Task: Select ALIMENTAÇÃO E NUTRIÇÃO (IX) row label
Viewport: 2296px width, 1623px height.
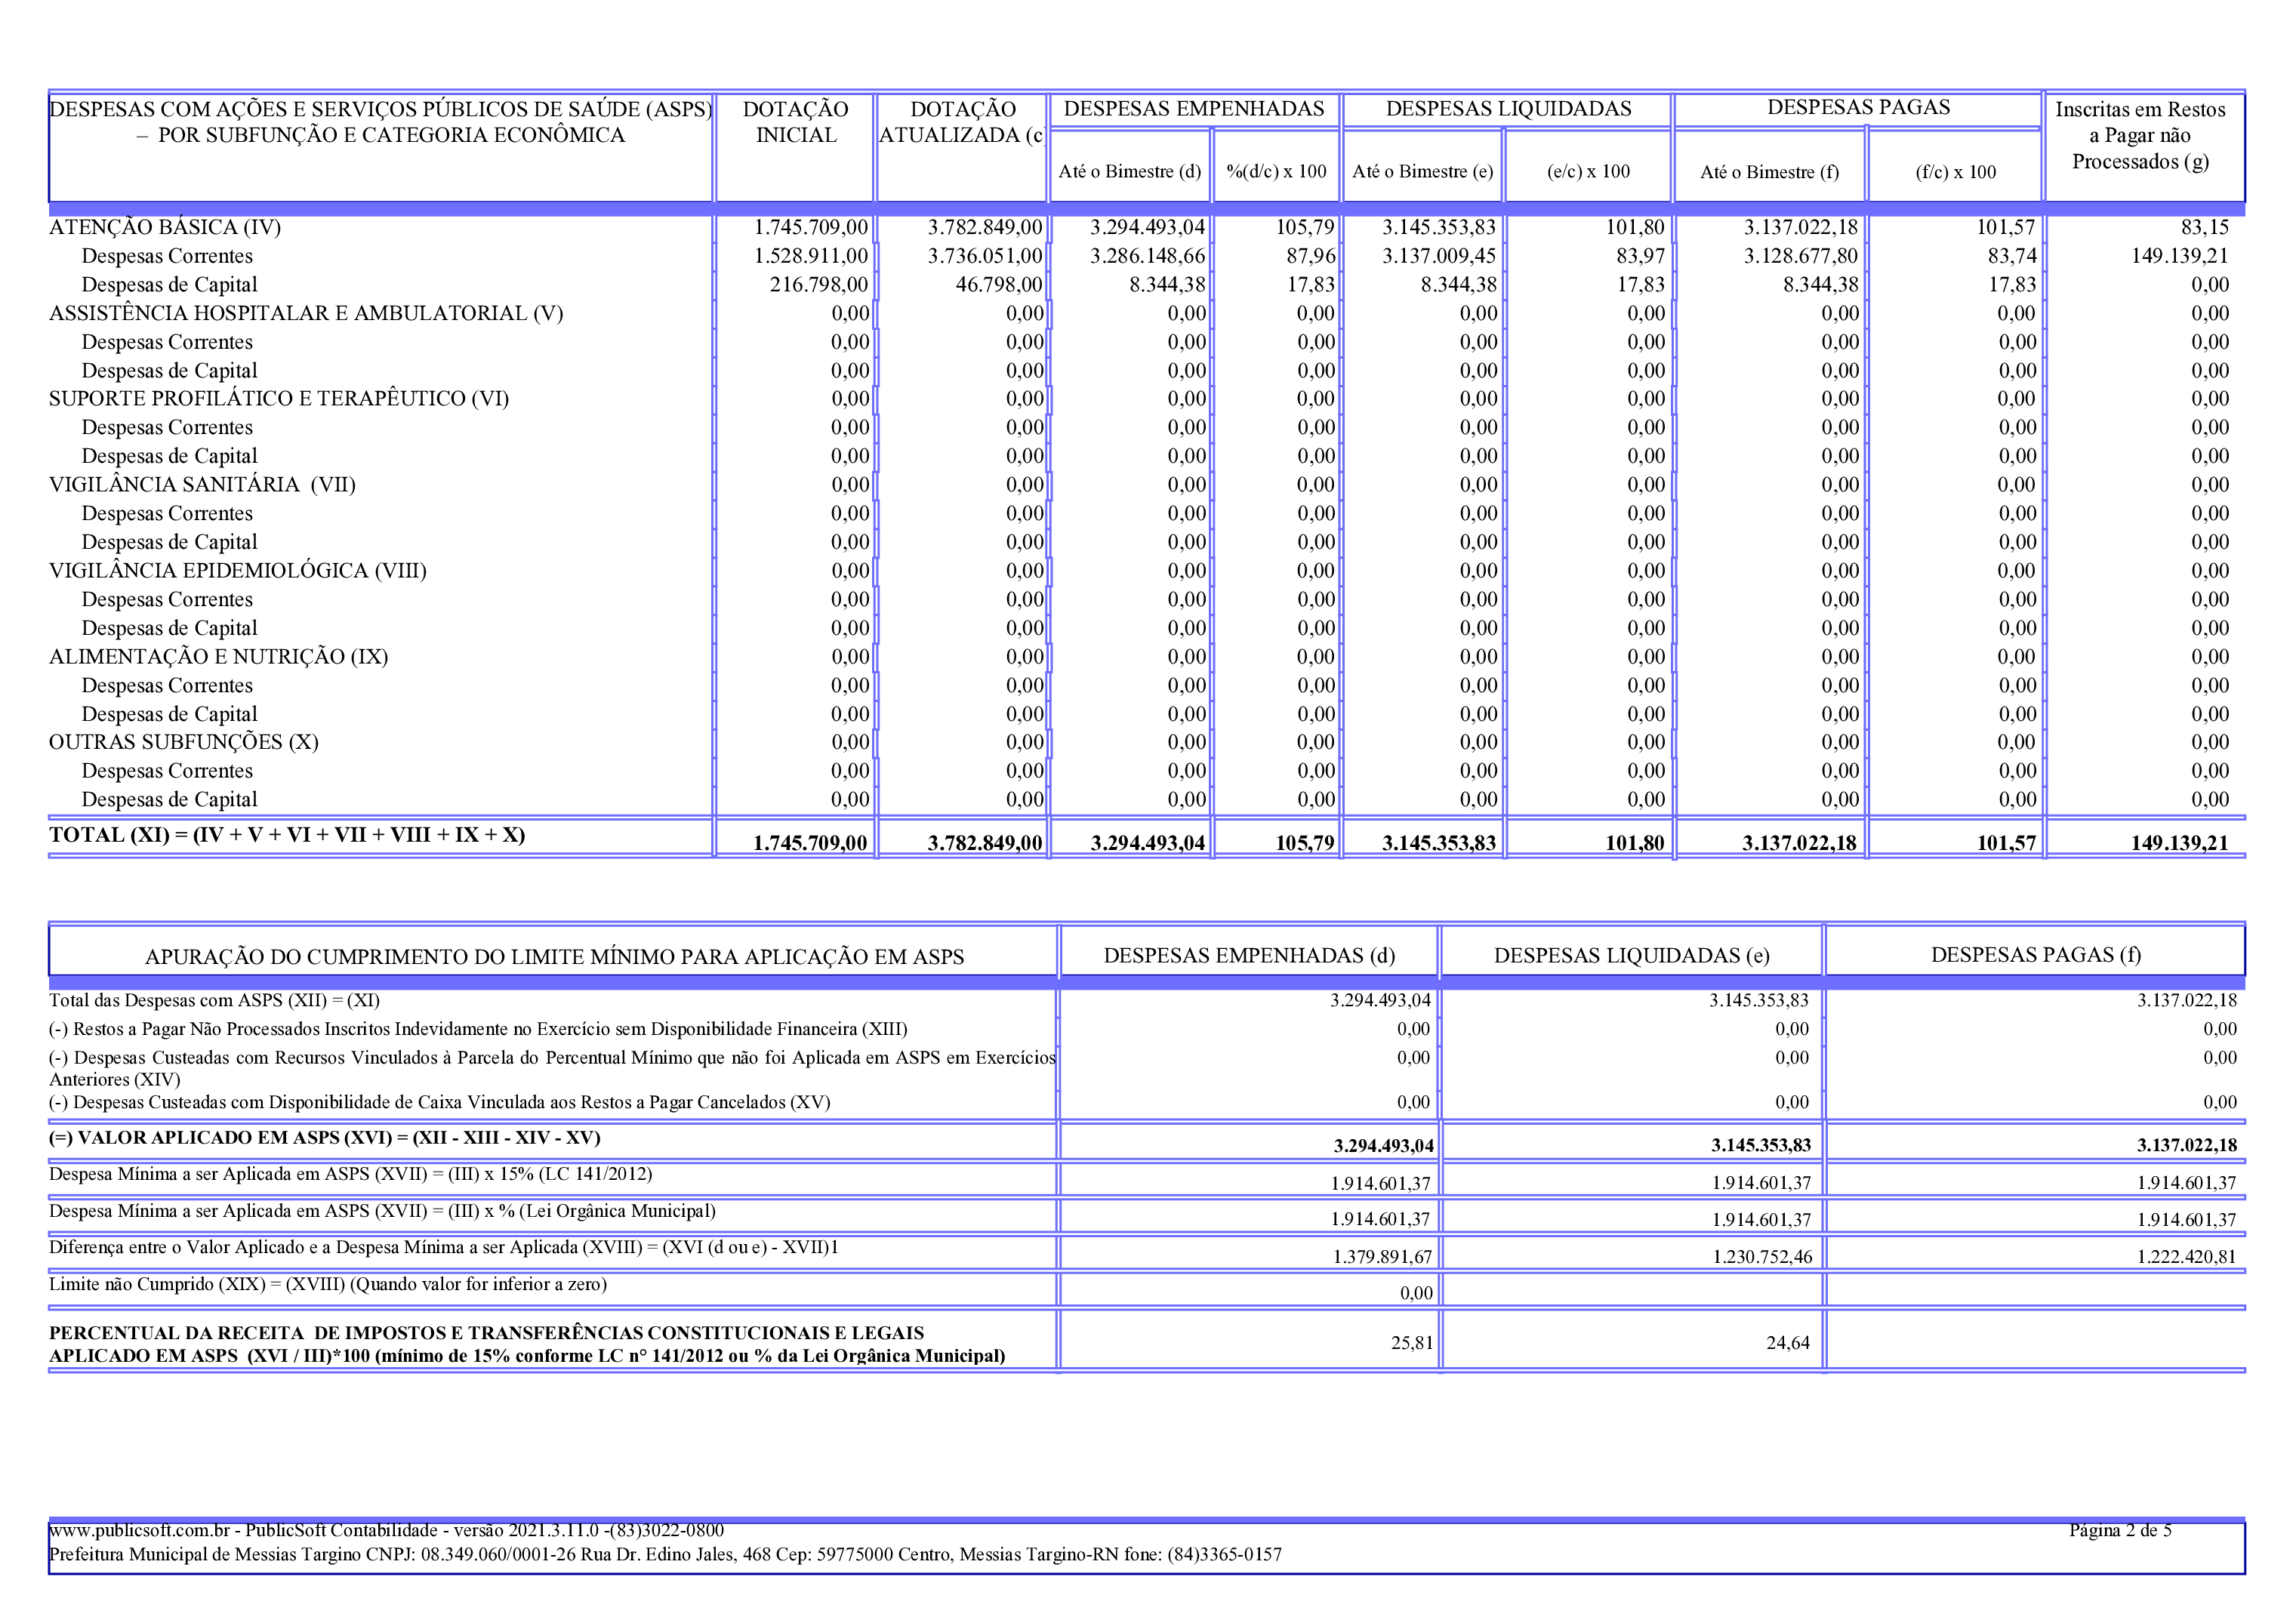Action: (218, 657)
